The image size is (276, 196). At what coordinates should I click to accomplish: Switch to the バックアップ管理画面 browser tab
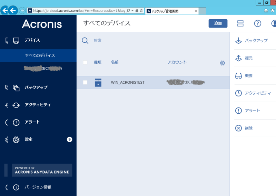pos(172,11)
